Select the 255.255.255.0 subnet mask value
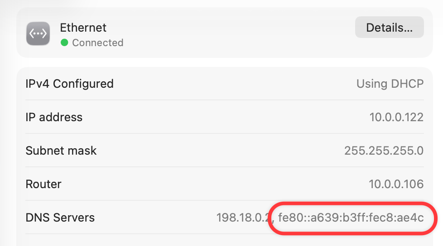Screen dimensions: 443x246 (384, 151)
